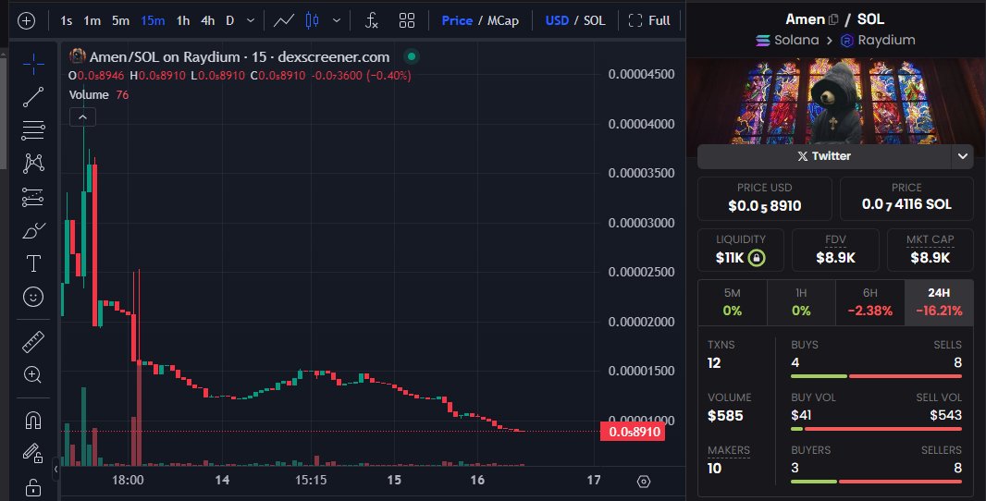
Task: Open the indicators fx menu
Action: 372,20
